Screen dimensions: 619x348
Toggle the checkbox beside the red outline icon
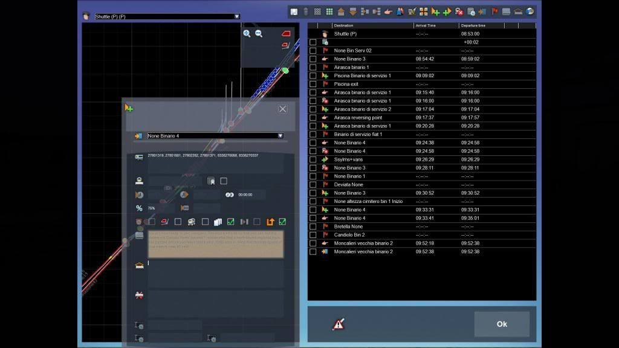pos(178,222)
